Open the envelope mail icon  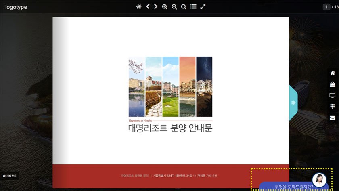tap(333, 118)
